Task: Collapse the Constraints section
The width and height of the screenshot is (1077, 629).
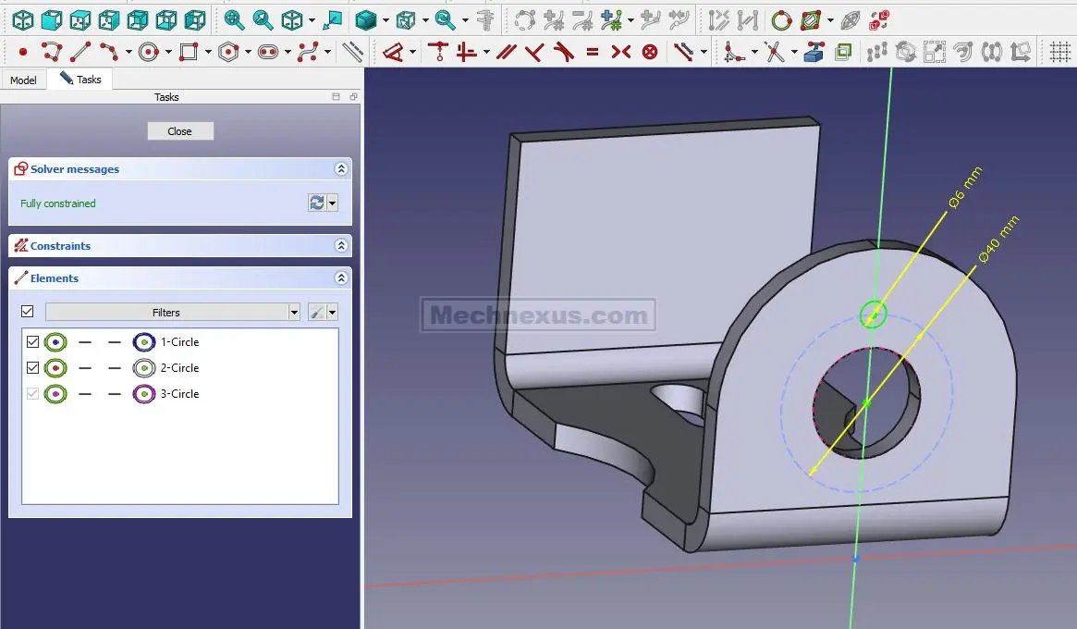Action: (x=341, y=246)
